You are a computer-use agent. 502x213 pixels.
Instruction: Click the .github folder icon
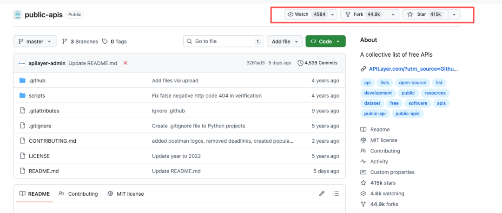[x=22, y=80]
